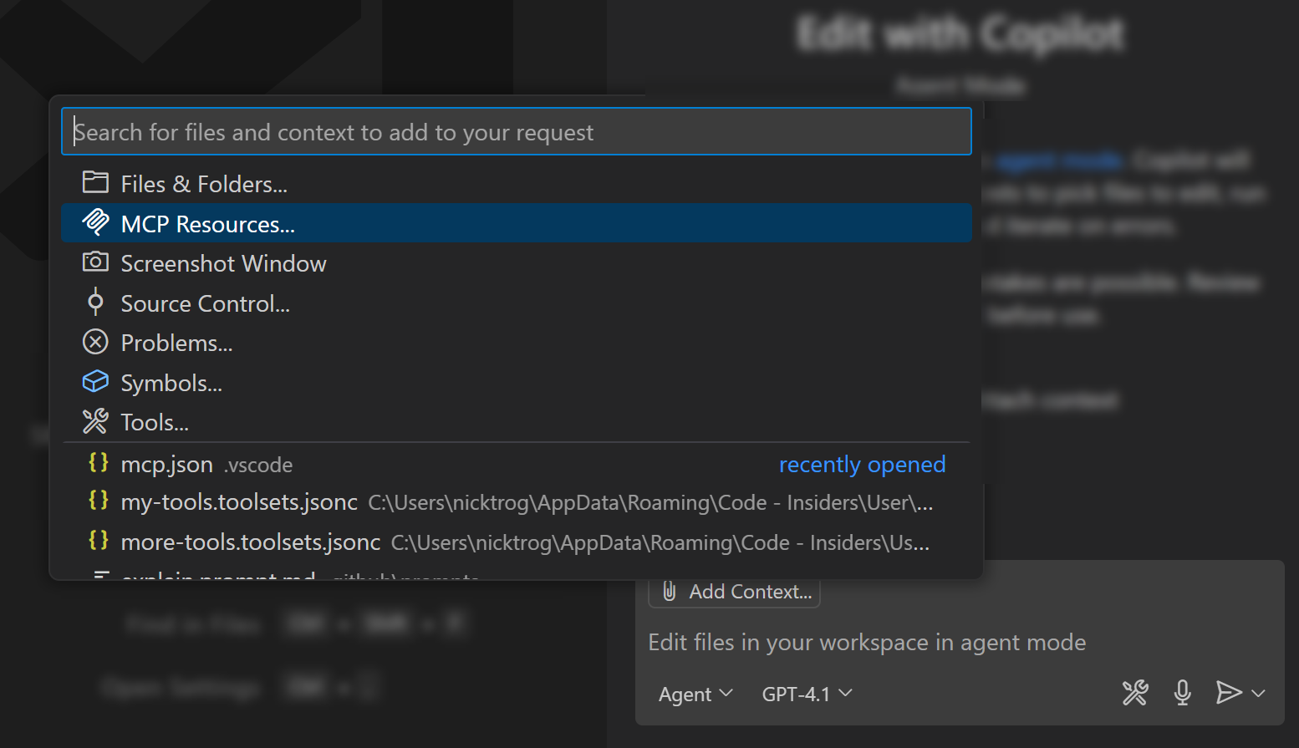Click the recently opened label
This screenshot has width=1299, height=748.
tap(862, 465)
